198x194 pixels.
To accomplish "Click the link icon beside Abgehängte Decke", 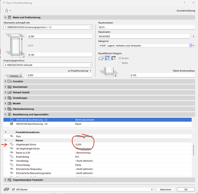I will 11,144.
